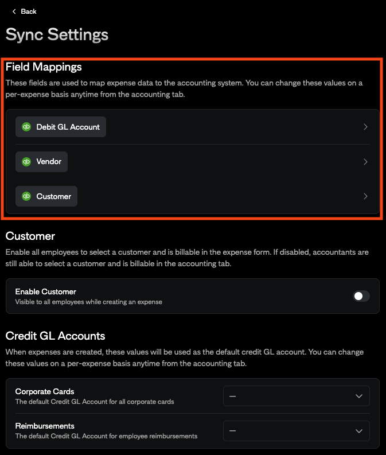This screenshot has height=455, width=386.
Task: Click the Reimbursements dropdown arrow icon
Action: (359, 431)
